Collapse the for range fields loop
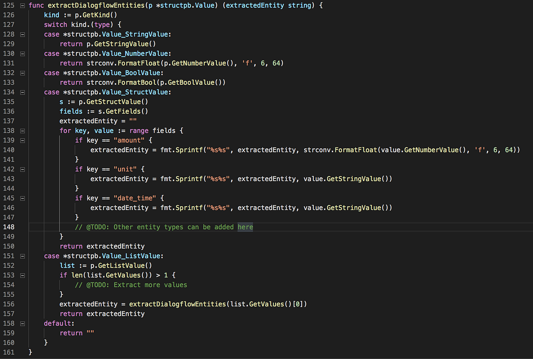Viewport: 533px width, 359px height. [x=22, y=131]
